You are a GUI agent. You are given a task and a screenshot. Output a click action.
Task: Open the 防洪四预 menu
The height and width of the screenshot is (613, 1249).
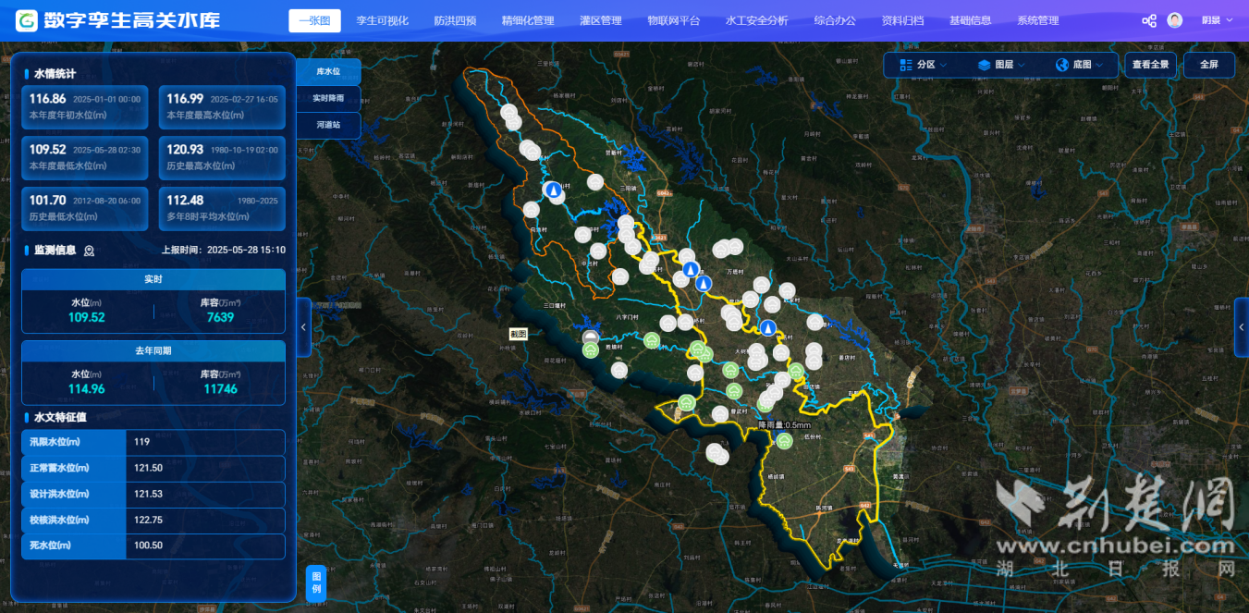(455, 20)
